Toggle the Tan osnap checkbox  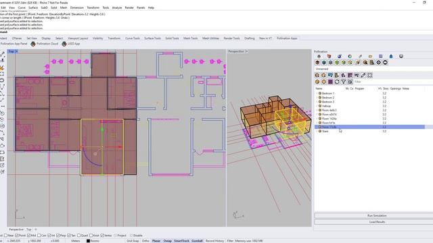click(69, 236)
